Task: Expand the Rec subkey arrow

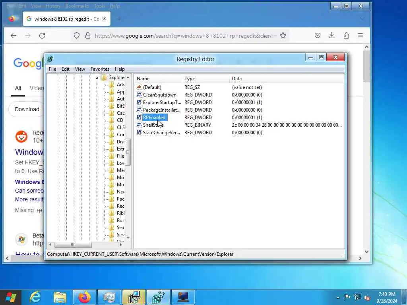Action: click(x=105, y=207)
